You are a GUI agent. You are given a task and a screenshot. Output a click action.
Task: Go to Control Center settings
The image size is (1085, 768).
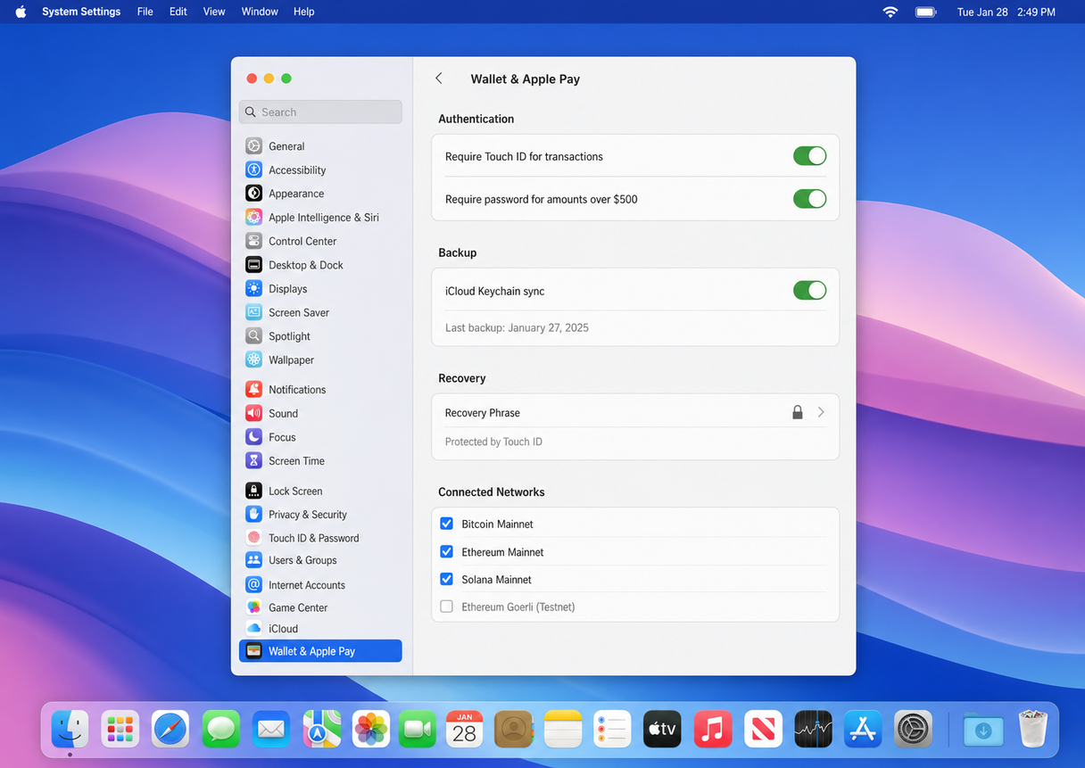(x=320, y=241)
